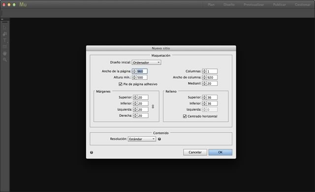
Task: Click the Márgenes Superior stepper
Action: coord(135,97)
